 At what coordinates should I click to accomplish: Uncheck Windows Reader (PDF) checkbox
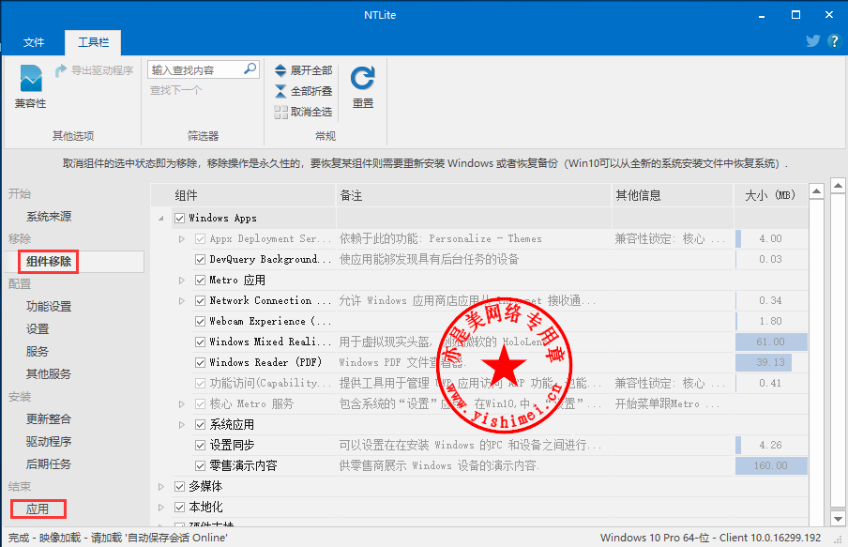(200, 362)
